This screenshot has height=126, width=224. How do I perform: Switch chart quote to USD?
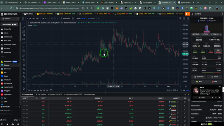pos(89,19)
